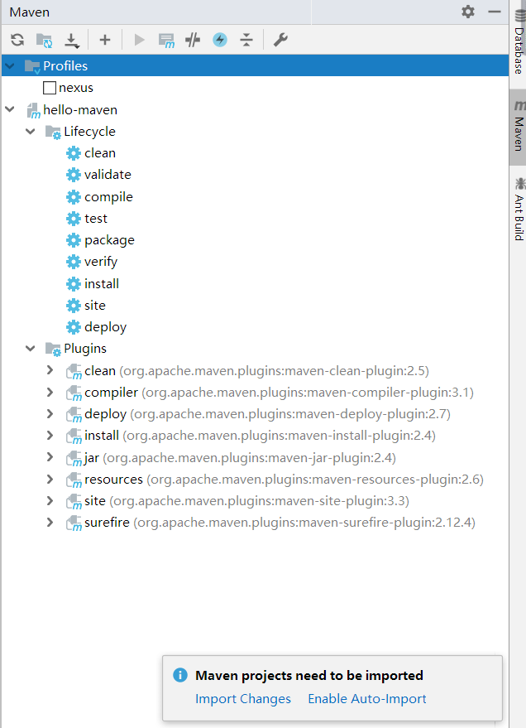Click the Run Maven Build play icon
This screenshot has height=728, width=526.
pyautogui.click(x=139, y=40)
